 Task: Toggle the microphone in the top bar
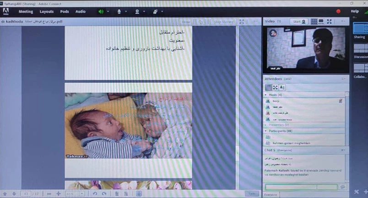pos(119,11)
